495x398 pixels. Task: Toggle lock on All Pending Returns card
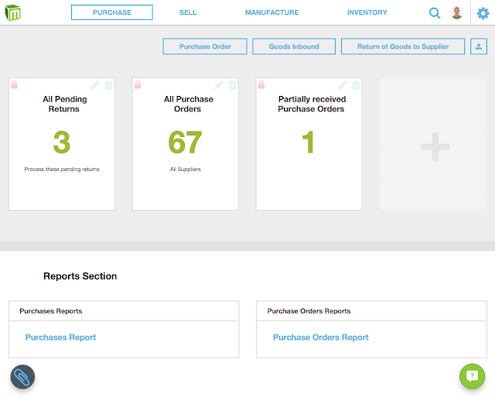(14, 84)
